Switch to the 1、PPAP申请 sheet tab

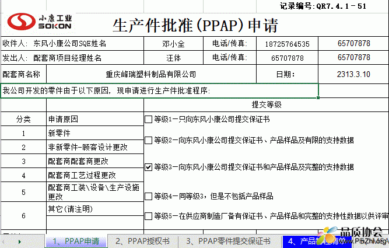[76, 242]
